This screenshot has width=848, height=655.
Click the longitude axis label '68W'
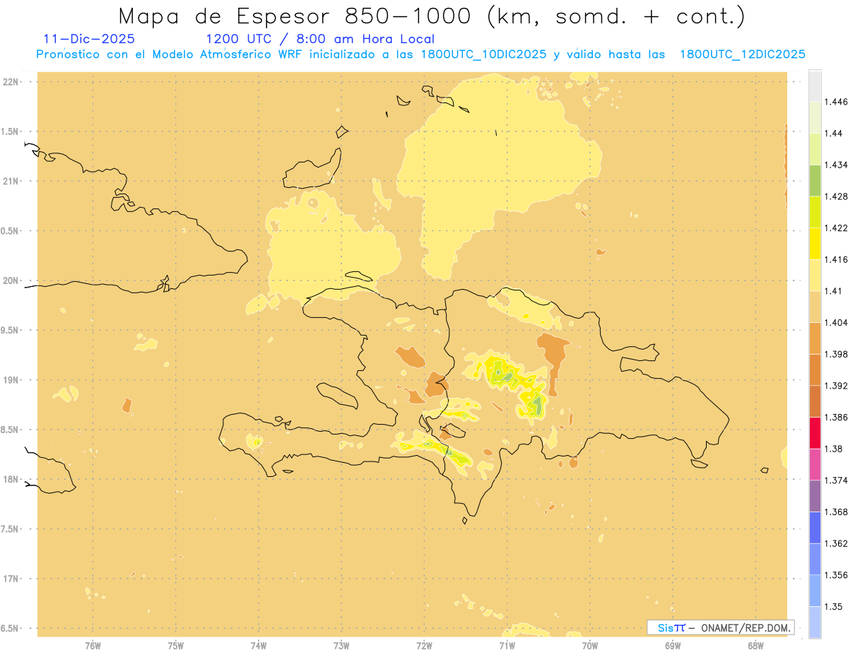[755, 646]
